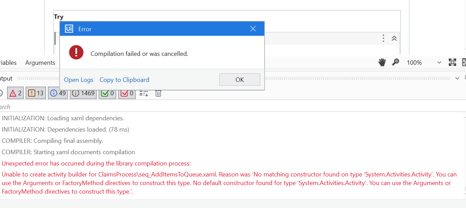Click the zoom magnifier icon
The height and width of the screenshot is (208, 466).
(x=396, y=62)
